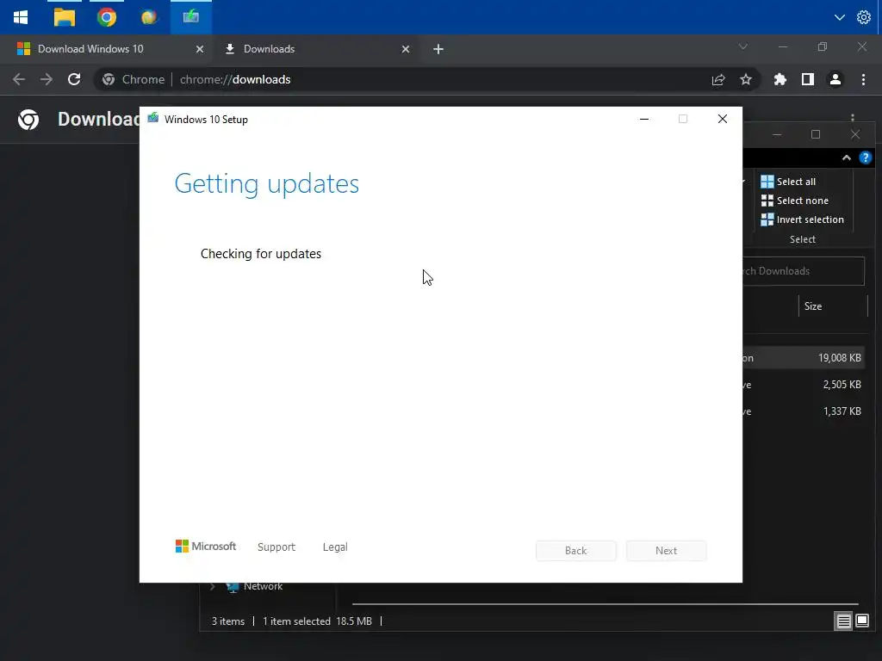Image resolution: width=882 pixels, height=661 pixels.
Task: Select the Windows 10 Setup taskbar icon
Action: click(190, 17)
